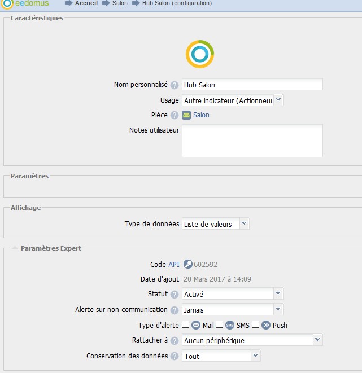Open the Salon room link
The height and width of the screenshot is (373, 362).
point(201,115)
